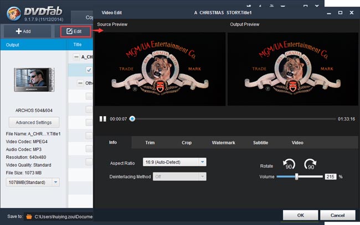
Task: Open Advanced Settings for the profile
Action: pyautogui.click(x=34, y=122)
